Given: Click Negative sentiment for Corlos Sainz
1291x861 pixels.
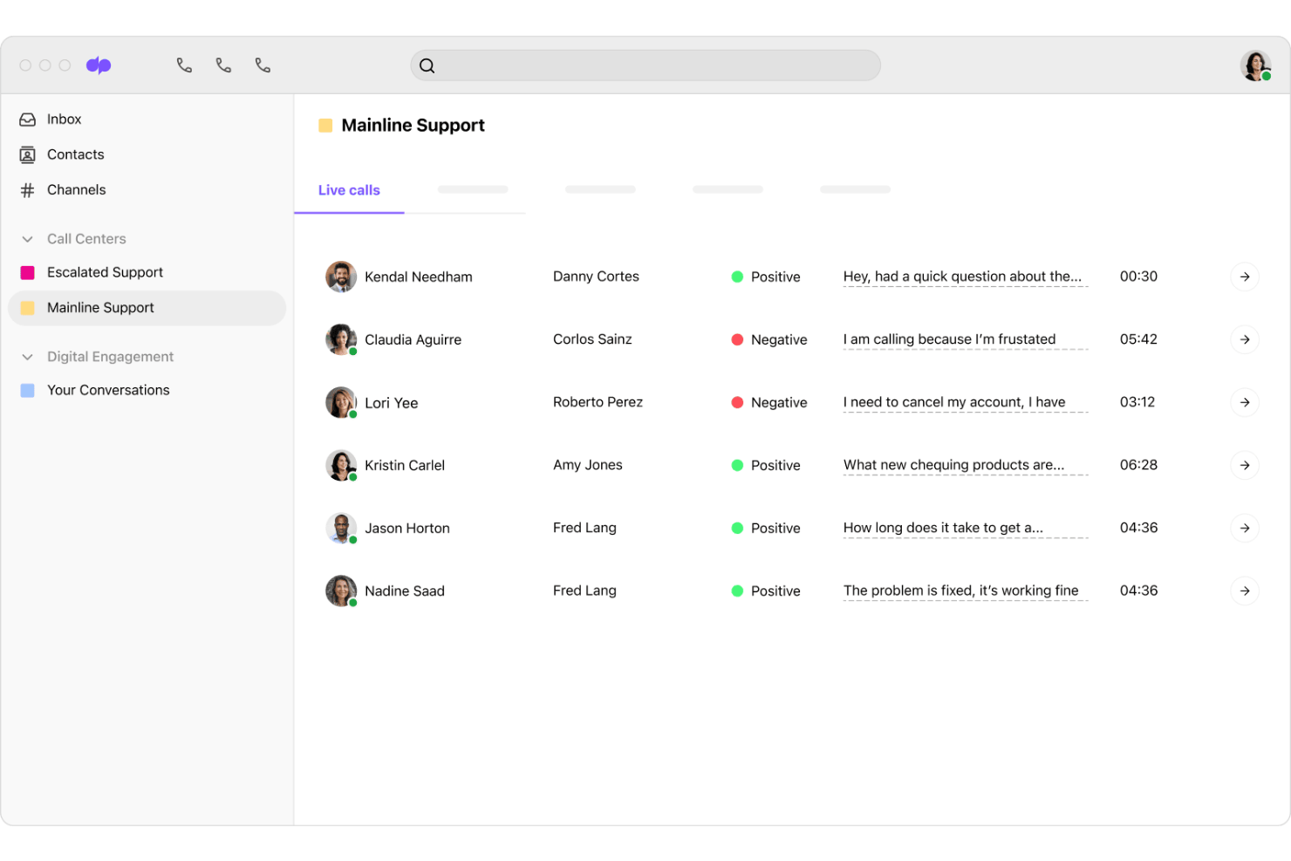Looking at the screenshot, I should (769, 339).
